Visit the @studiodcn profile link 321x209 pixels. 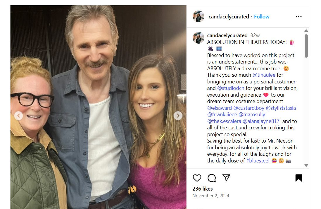(230, 88)
